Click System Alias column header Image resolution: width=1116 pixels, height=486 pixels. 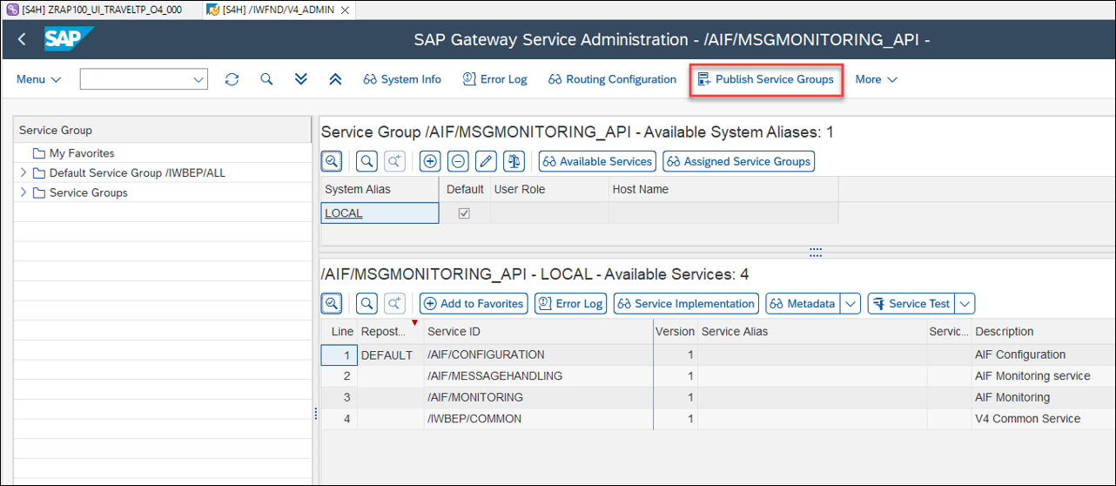coord(380,189)
